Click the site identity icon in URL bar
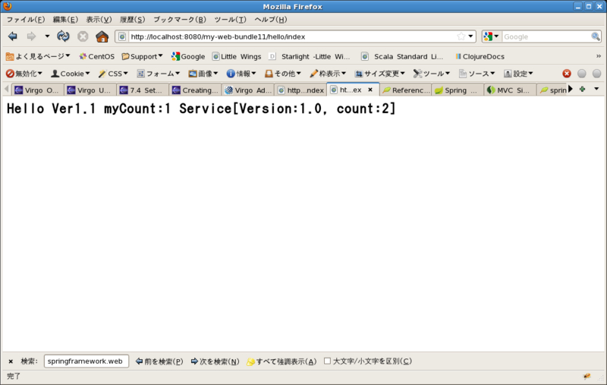 coord(122,36)
